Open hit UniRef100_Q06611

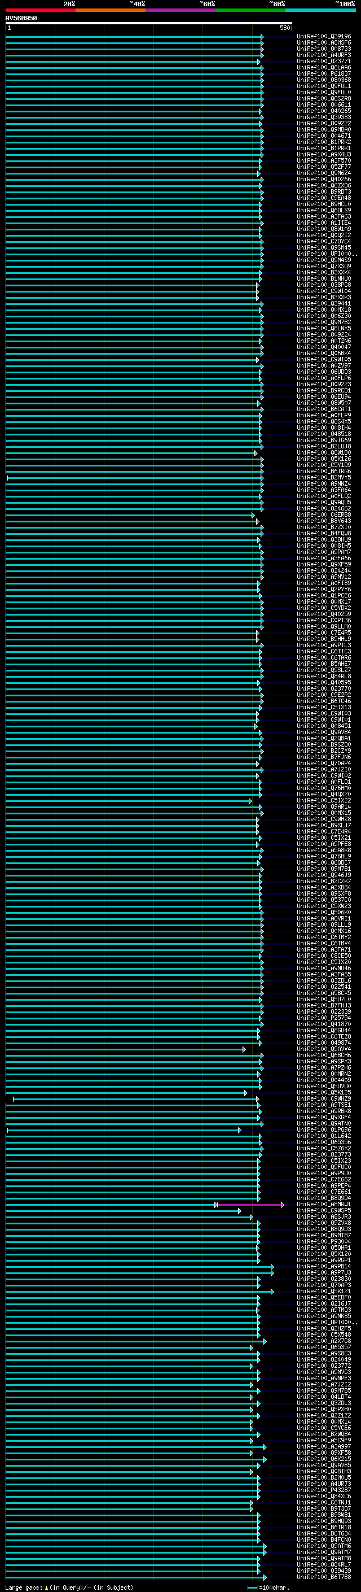[324, 105]
